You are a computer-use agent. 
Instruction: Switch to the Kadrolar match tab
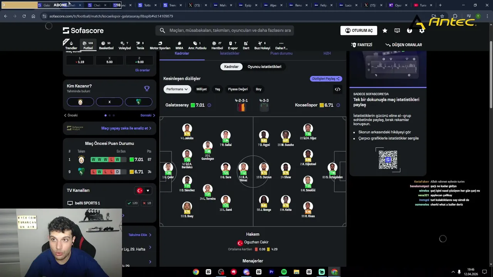pyautogui.click(x=182, y=53)
